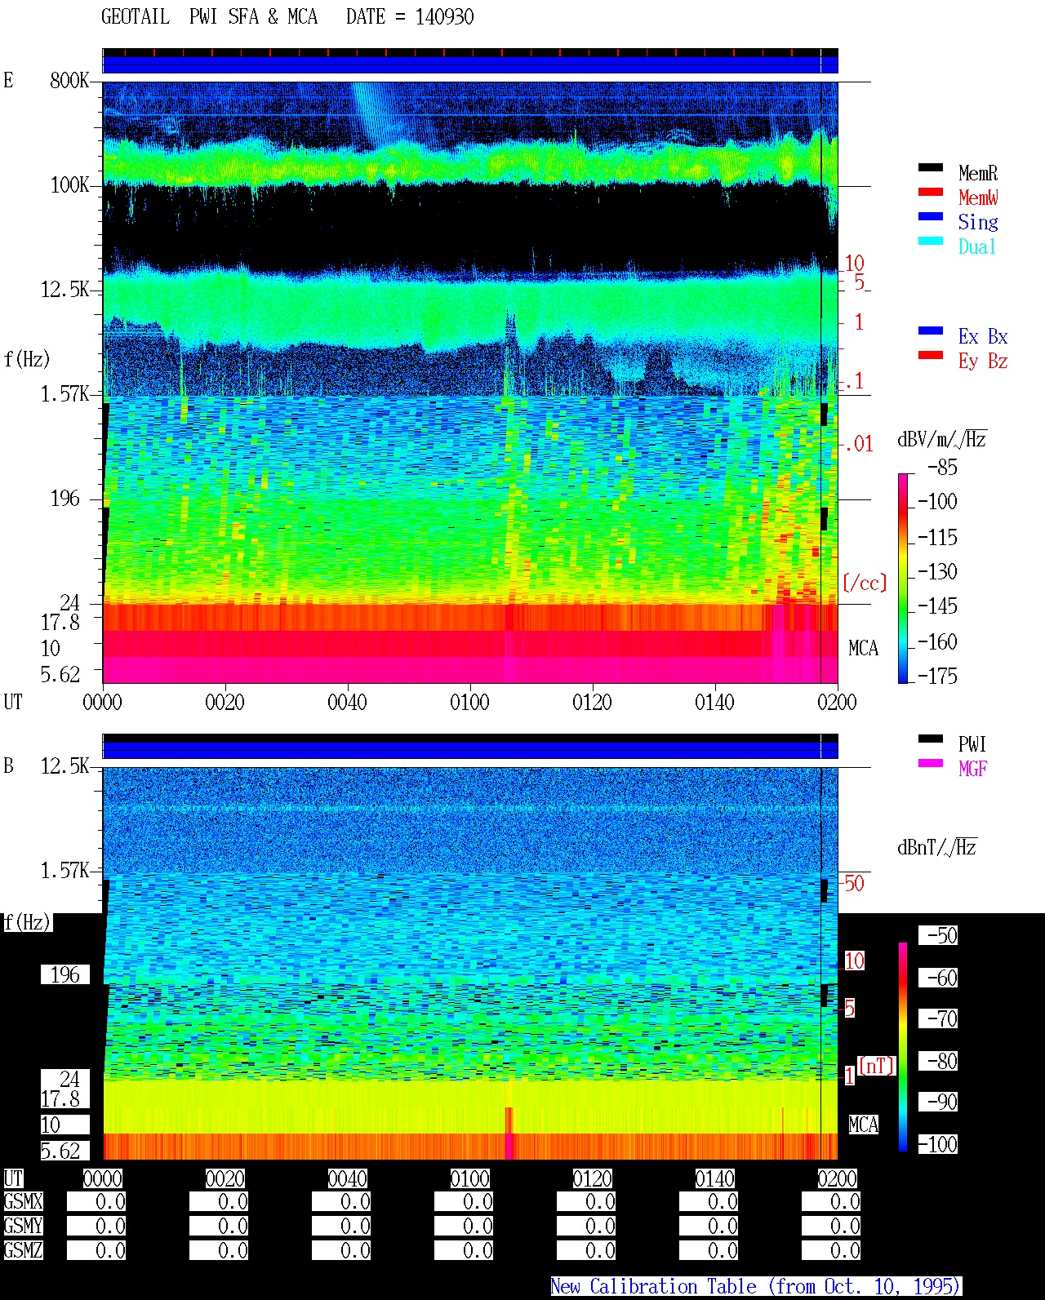This screenshot has height=1300, width=1045.
Task: Click the E spectrogram 0100 time label
Action: pyautogui.click(x=469, y=702)
